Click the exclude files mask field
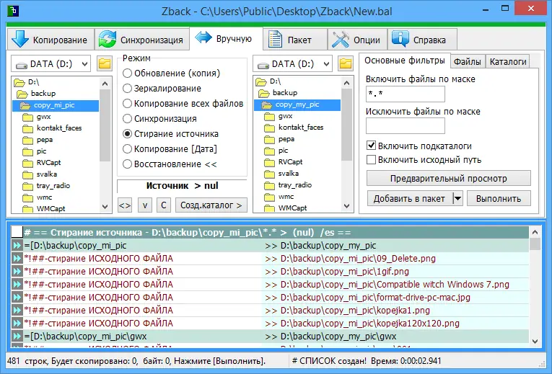 point(406,126)
